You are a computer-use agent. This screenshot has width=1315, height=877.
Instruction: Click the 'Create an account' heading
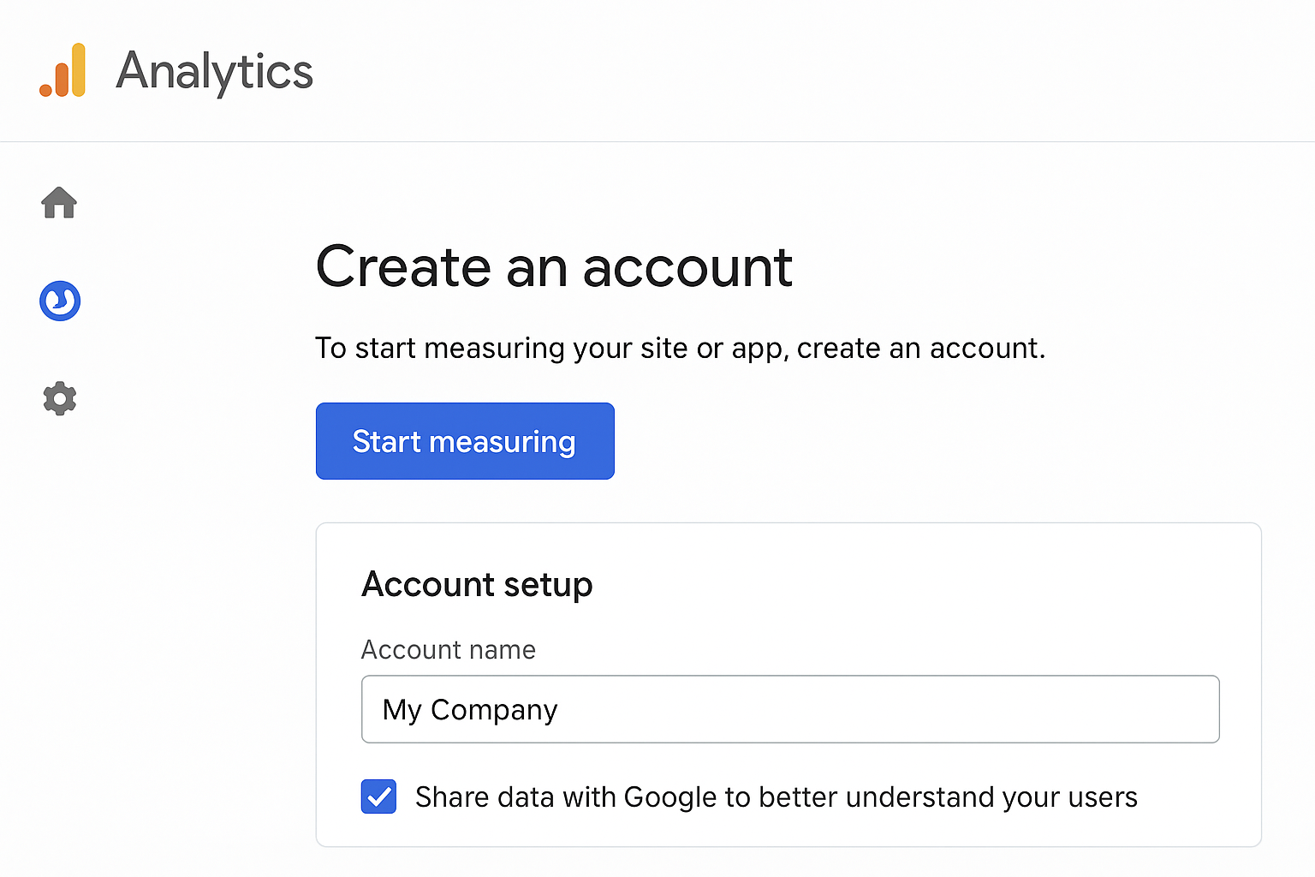554,266
